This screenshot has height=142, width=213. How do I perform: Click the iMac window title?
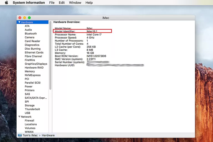tap(106, 18)
